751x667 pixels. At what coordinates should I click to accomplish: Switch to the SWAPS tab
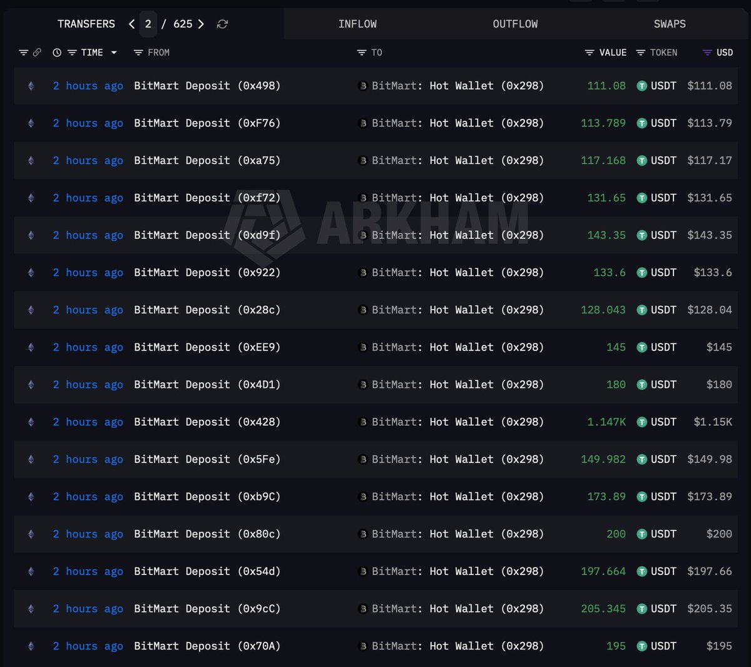tap(670, 24)
